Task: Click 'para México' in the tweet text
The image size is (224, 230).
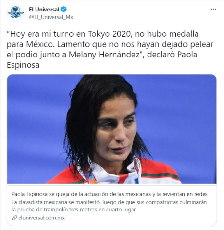Action: pos(30,44)
